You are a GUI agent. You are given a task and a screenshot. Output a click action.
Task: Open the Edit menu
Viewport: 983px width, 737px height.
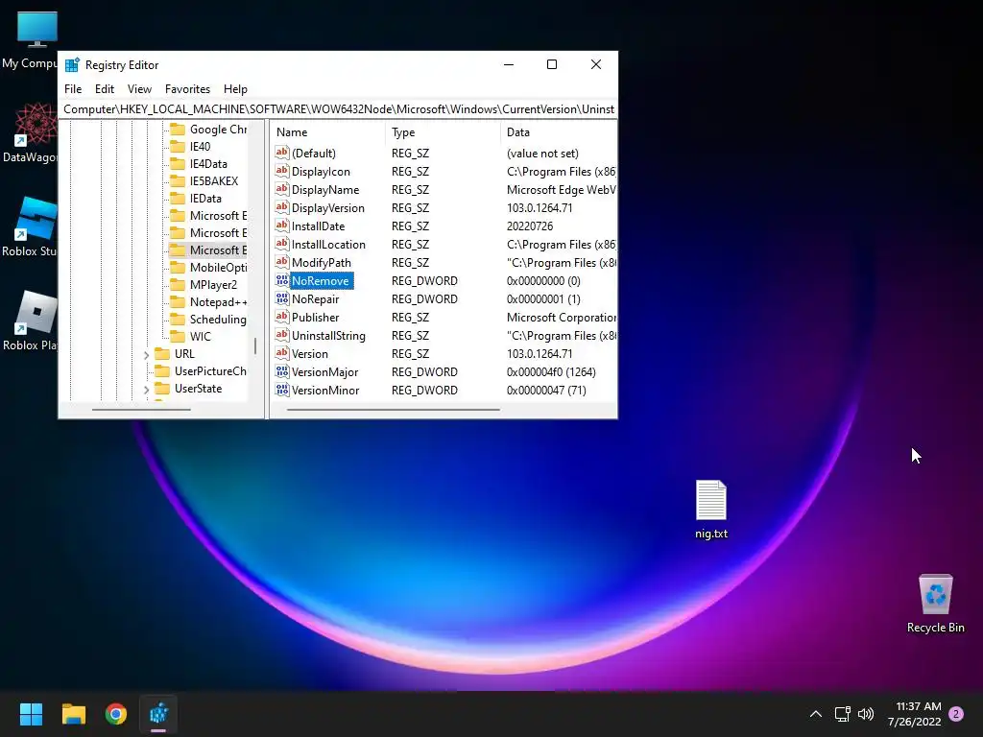click(x=104, y=89)
